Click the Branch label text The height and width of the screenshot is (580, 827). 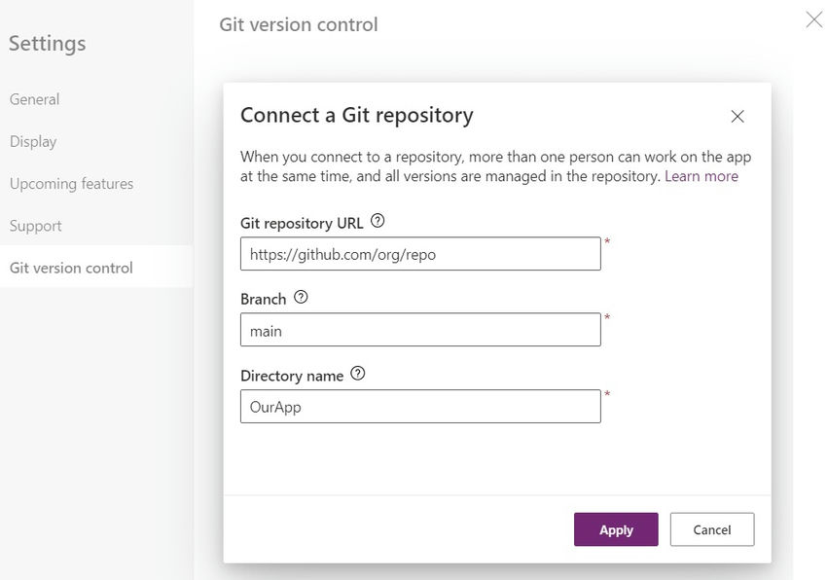(264, 299)
